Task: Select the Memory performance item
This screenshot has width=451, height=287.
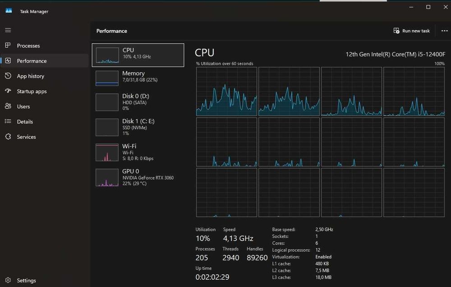Action: [x=138, y=78]
